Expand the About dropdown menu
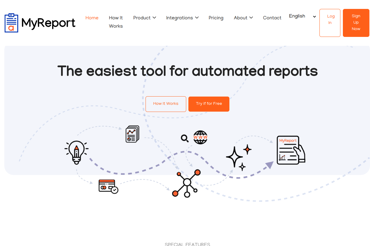Image resolution: width=370 pixels, height=246 pixels. coord(243,18)
